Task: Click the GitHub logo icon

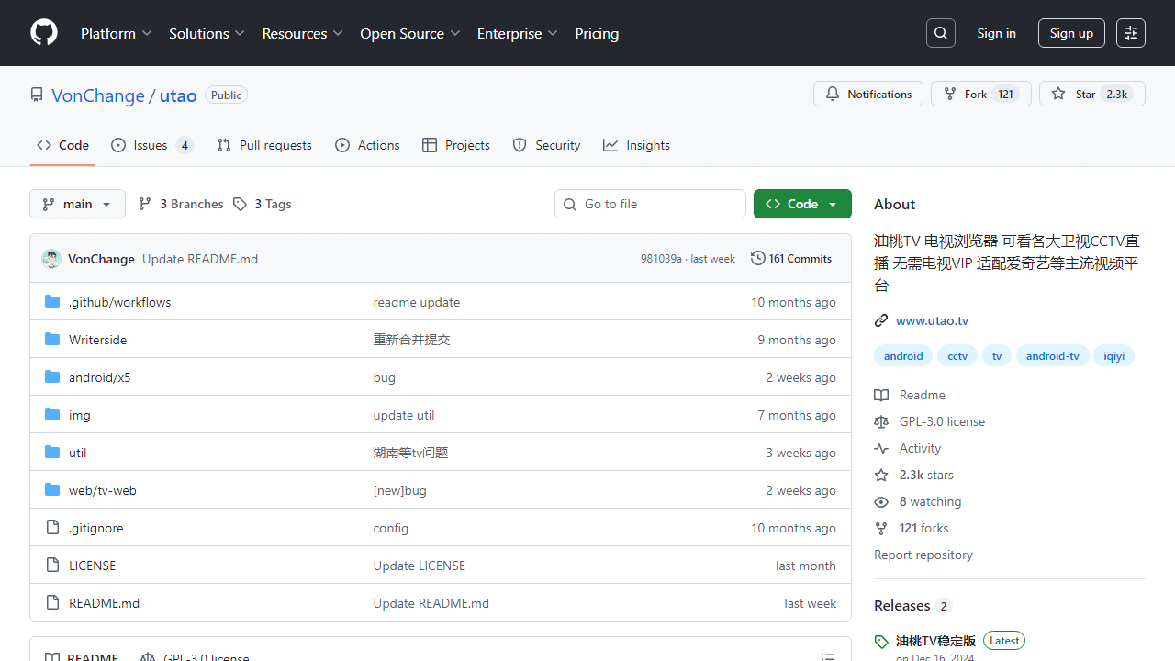Action: point(44,33)
